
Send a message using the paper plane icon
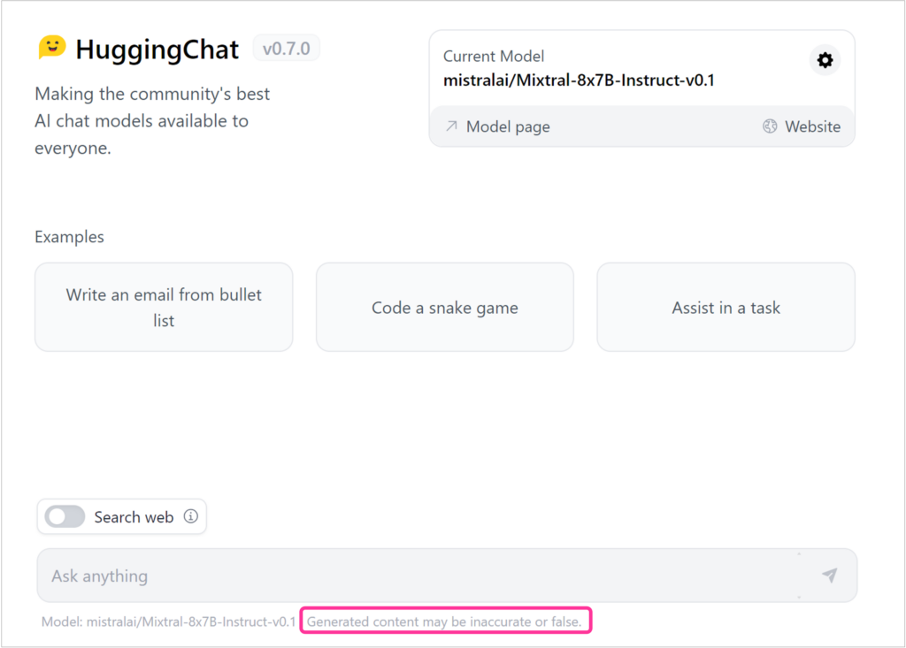tap(829, 575)
